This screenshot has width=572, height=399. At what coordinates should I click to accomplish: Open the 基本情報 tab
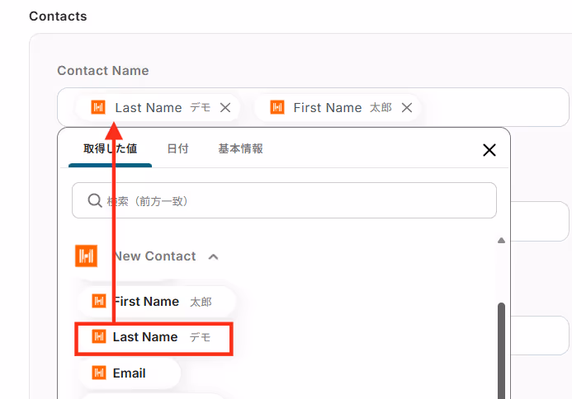tap(240, 148)
